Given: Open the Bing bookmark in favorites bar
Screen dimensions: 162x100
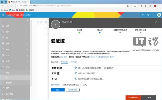Looking at the screenshot, I should [x=12, y=10].
